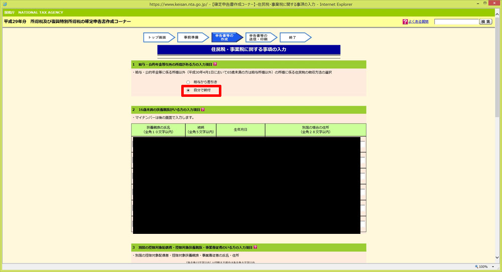This screenshot has width=502, height=272.
Task: Go to the 申告書等の作成 step
Action: point(227,38)
